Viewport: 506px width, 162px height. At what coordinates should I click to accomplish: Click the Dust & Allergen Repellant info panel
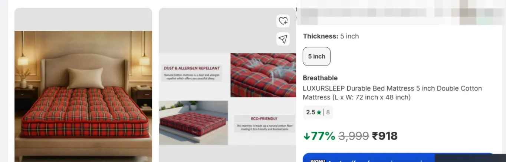(x=192, y=73)
